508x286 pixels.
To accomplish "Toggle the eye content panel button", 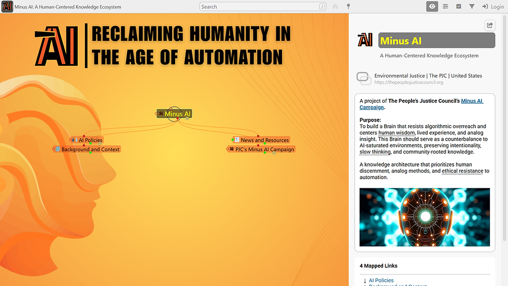I will [432, 6].
